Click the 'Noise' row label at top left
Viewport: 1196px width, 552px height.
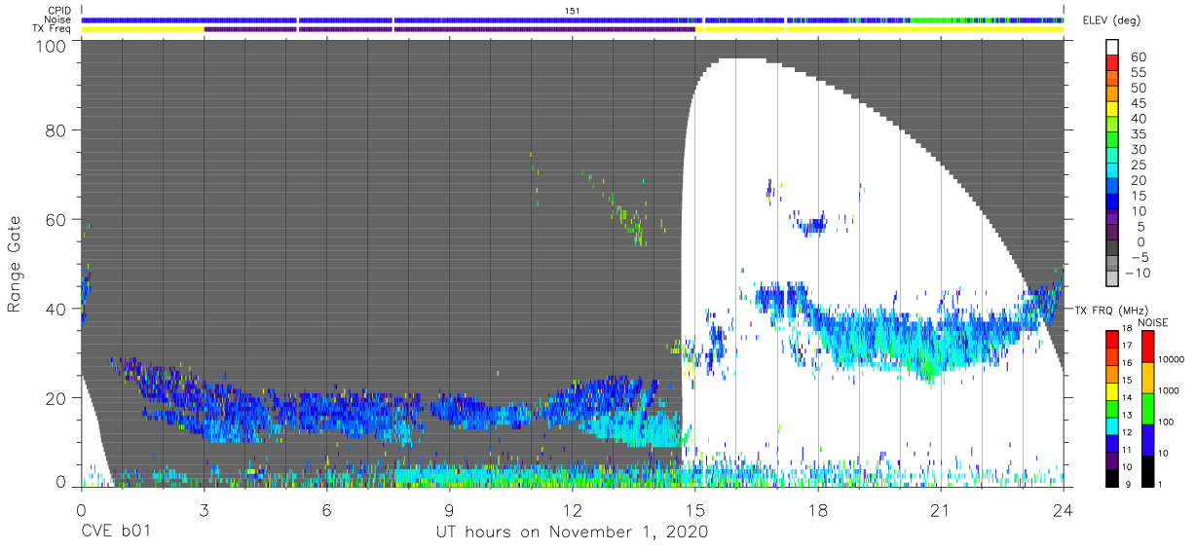point(58,19)
